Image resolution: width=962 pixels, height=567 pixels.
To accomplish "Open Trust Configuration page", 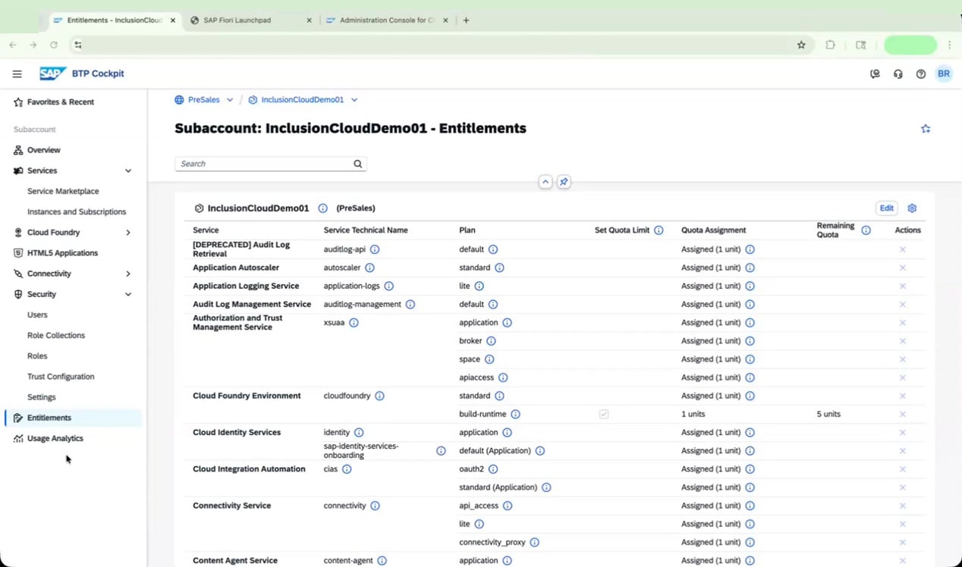I will coord(61,377).
